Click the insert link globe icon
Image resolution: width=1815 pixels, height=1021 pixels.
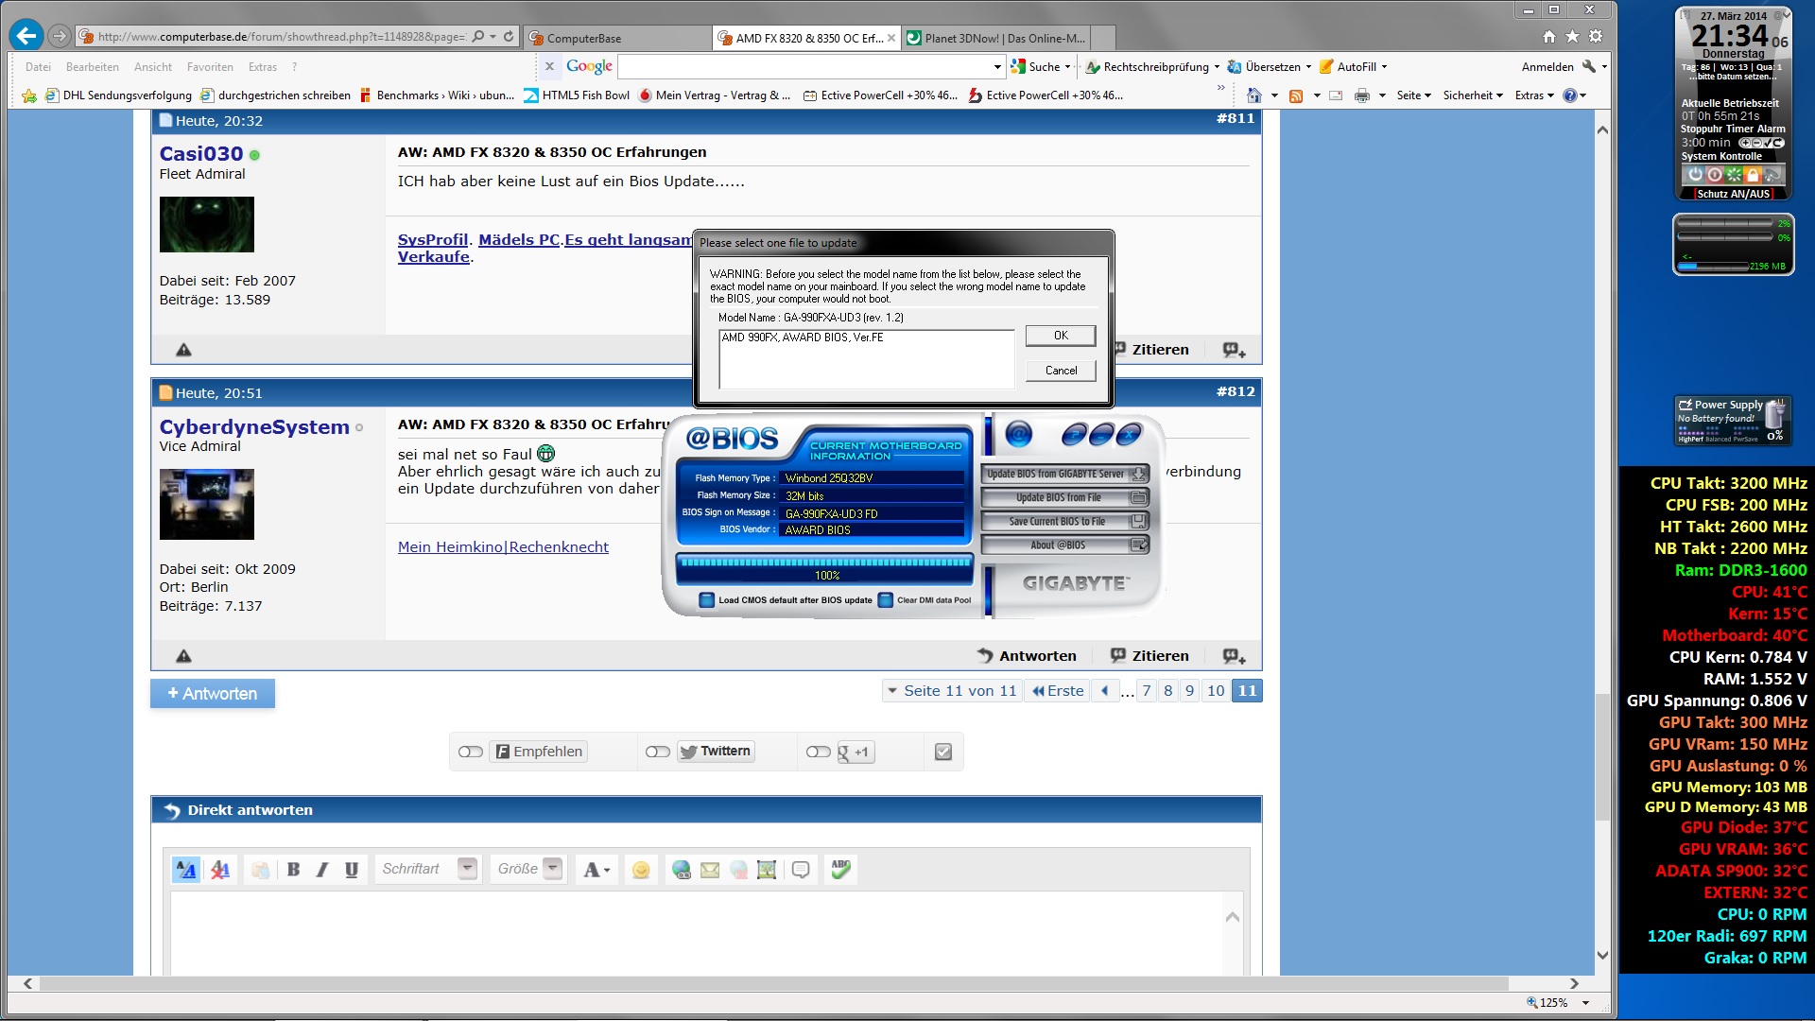coord(681,870)
